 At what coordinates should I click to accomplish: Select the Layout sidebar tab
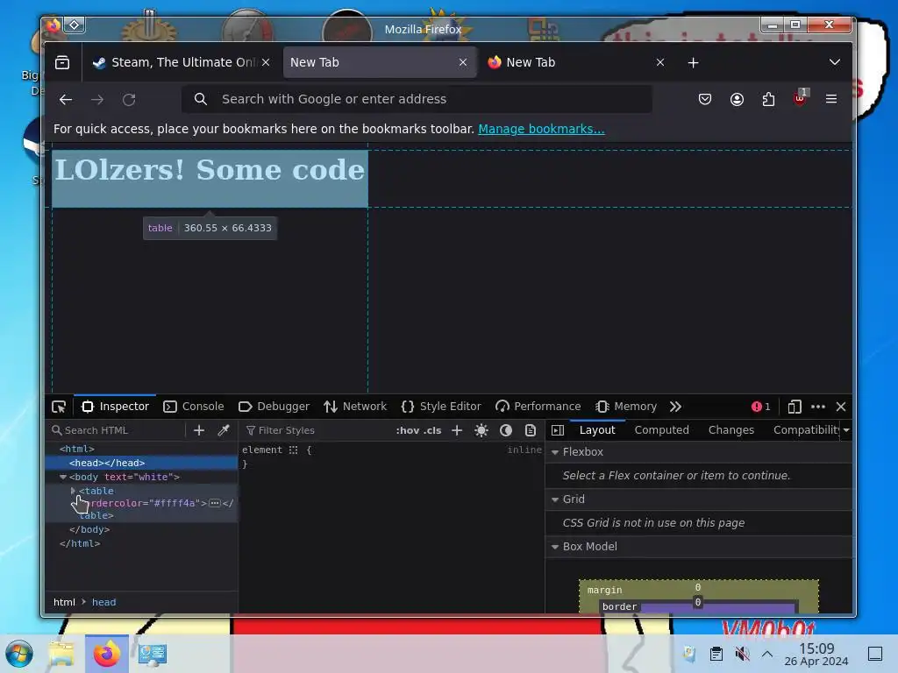click(x=597, y=429)
